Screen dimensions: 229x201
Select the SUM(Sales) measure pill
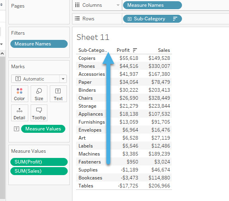(39, 171)
